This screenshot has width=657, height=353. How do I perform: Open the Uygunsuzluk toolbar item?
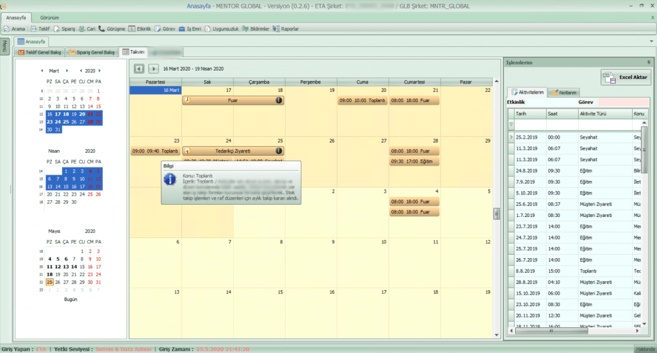[x=221, y=29]
